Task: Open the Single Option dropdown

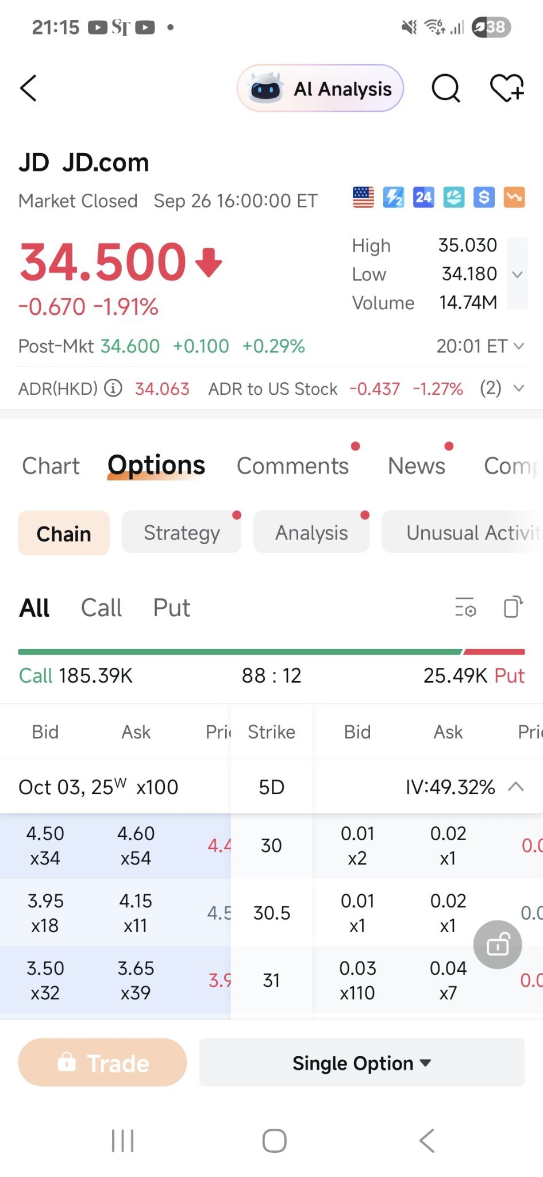Action: tap(361, 1063)
